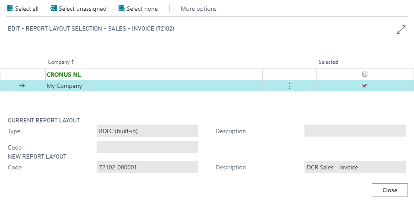The height and width of the screenshot is (203, 414).
Task: Uncheck the Selected box for My Company
Action: [x=365, y=86]
